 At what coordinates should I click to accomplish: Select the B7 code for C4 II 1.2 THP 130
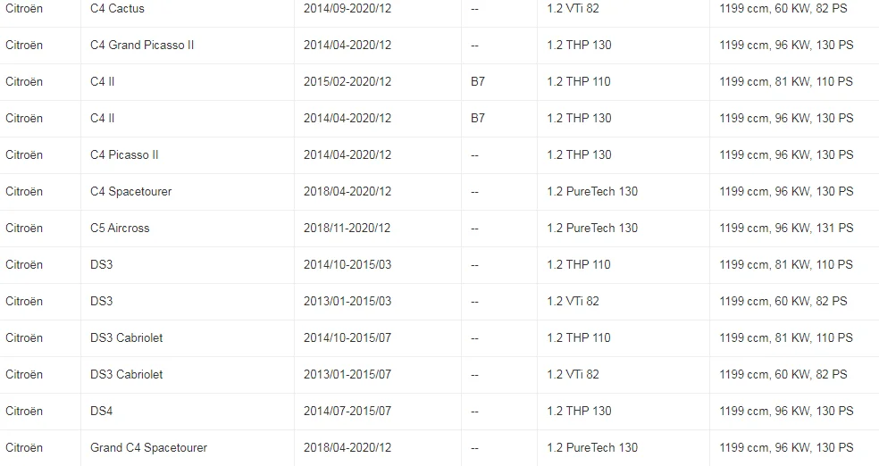coord(478,119)
